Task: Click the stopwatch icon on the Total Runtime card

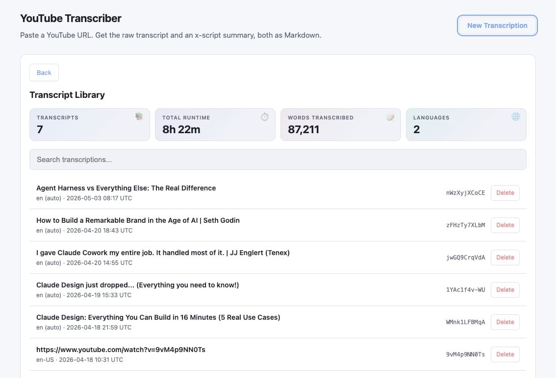Action: tap(265, 117)
